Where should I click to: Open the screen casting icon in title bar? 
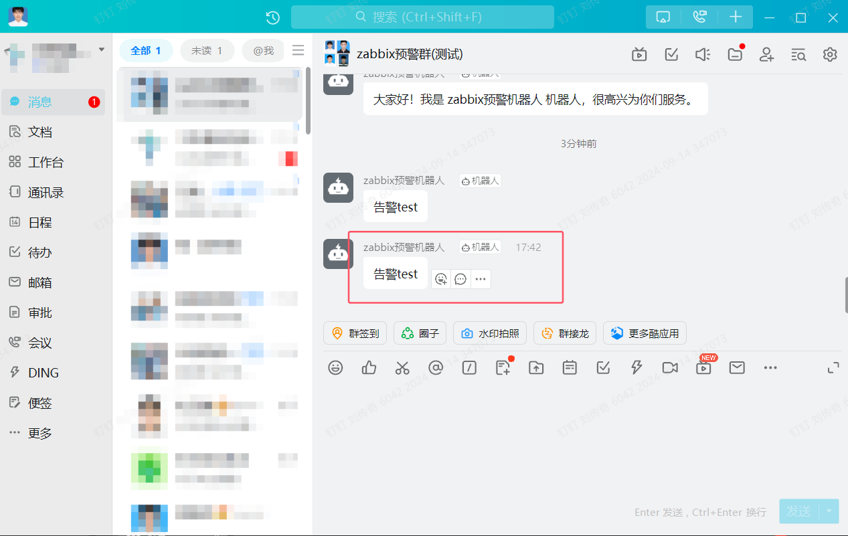[663, 17]
